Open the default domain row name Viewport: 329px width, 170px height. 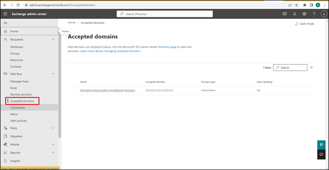pos(107,90)
